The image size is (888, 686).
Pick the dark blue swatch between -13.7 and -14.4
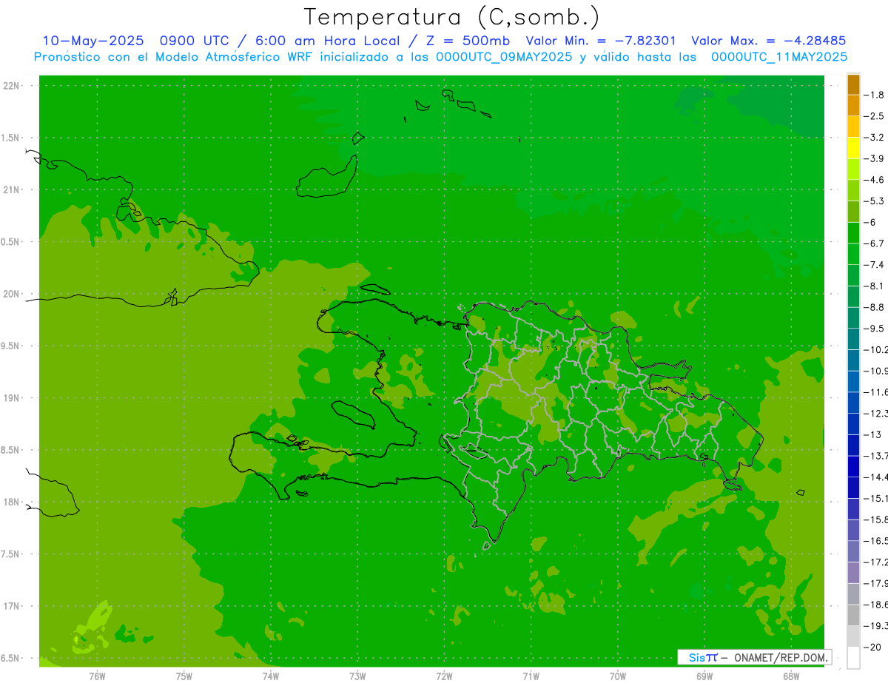point(853,466)
